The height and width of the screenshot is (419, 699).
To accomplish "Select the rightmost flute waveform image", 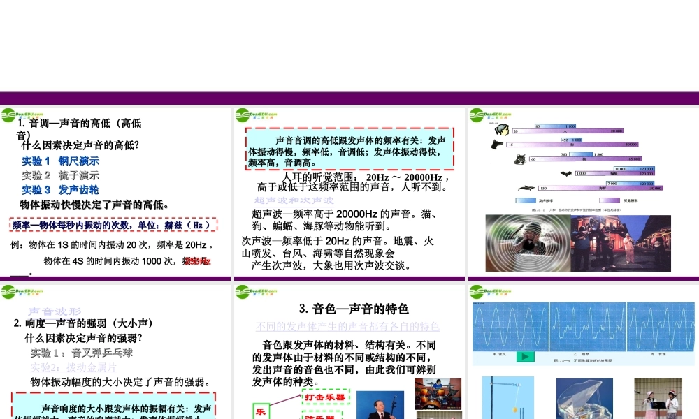I will 661,327.
